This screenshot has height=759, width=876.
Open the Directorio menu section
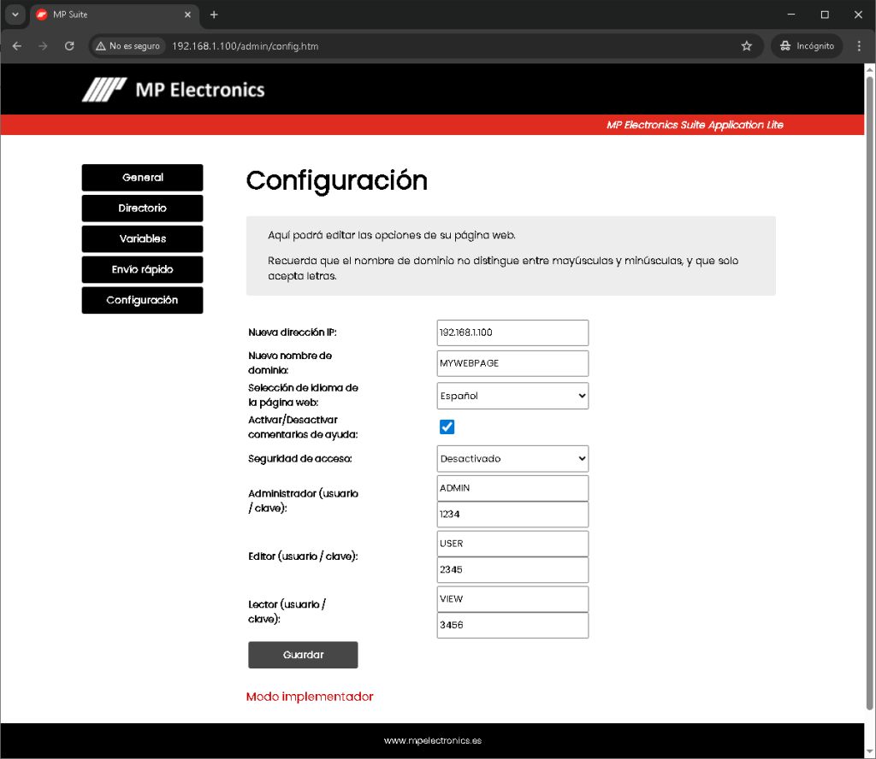(x=143, y=209)
